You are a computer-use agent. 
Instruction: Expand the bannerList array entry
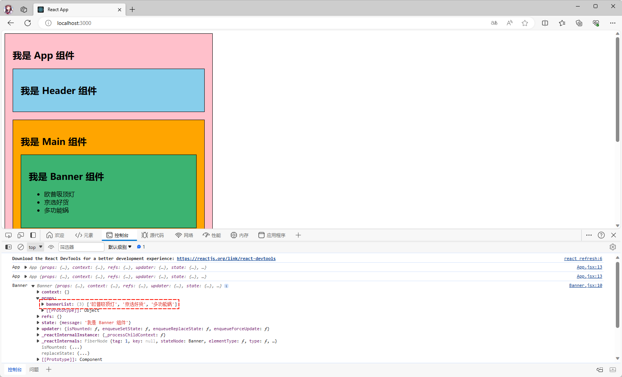pyautogui.click(x=43, y=304)
